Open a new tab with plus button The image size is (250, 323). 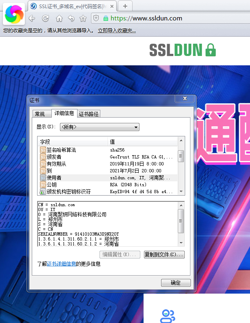[125, 6]
